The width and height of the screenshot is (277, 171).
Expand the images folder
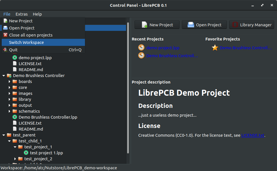pos(9,93)
